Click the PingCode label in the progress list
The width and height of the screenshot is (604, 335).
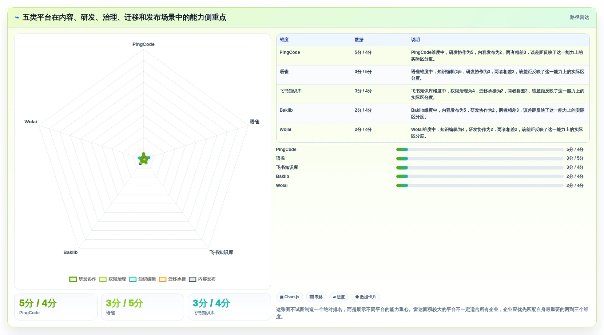[x=286, y=149]
